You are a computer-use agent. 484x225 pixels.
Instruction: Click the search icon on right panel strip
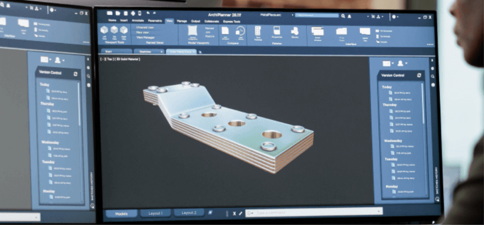(x=433, y=77)
